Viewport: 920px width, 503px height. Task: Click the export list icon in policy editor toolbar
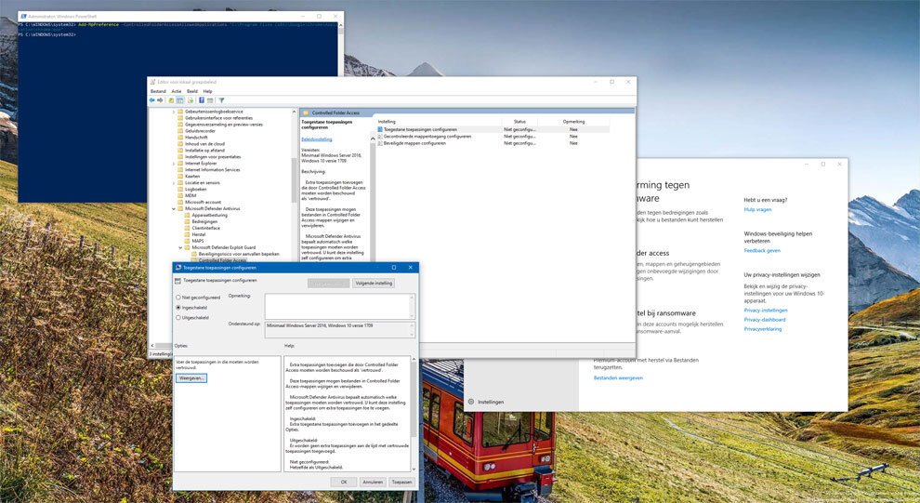[x=191, y=100]
